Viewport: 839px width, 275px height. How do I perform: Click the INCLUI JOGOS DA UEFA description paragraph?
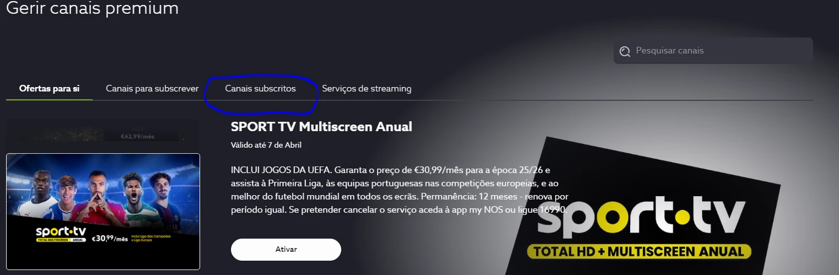coord(400,188)
